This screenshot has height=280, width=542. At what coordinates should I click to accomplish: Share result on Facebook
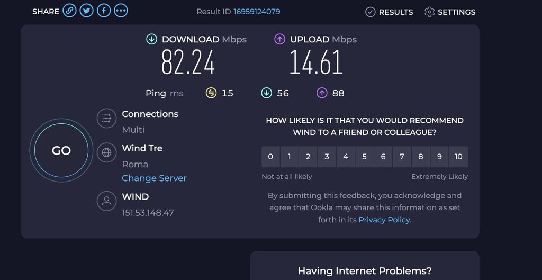tap(104, 11)
